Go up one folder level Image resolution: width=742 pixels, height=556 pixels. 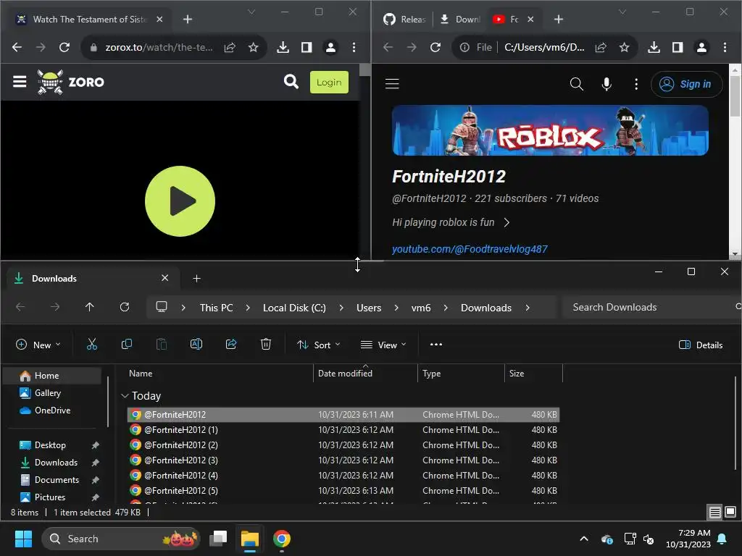89,307
